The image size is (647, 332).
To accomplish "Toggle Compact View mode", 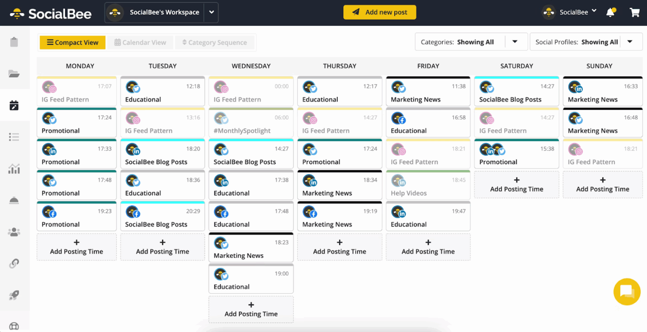I will click(72, 42).
